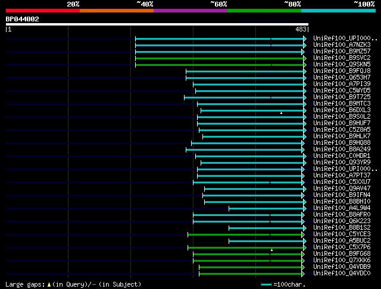Select the UniRef100_C5X7P6 label
This screenshot has height=289, width=381.
point(342,247)
